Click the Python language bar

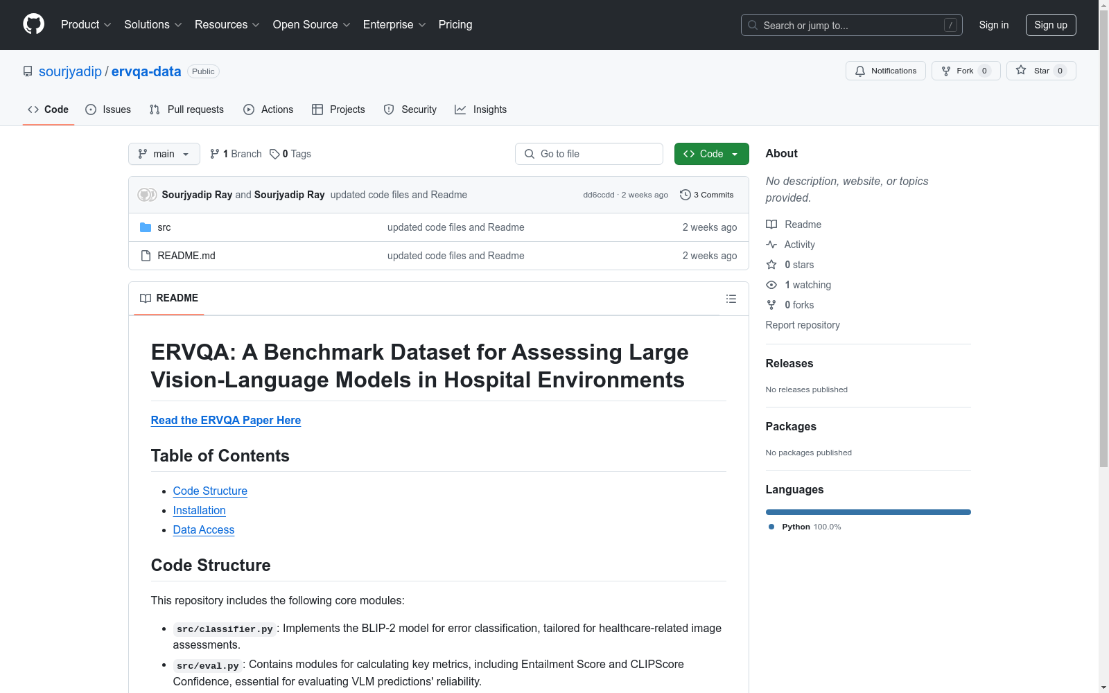point(868,512)
